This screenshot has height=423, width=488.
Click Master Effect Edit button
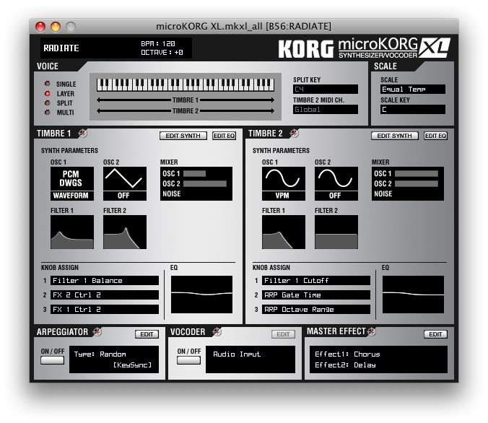click(436, 334)
